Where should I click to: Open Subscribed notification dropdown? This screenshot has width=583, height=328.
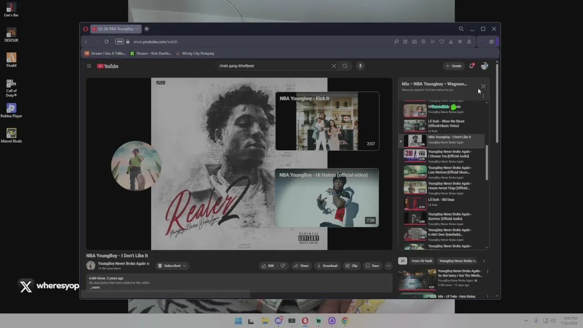click(172, 266)
